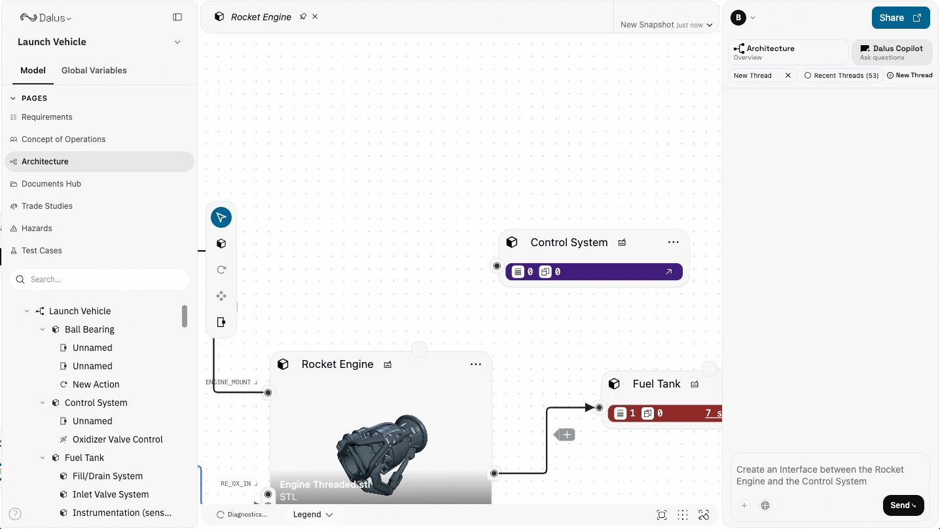
Task: Click the ENGINE_MOUNT port on Rocket Engine
Action: [x=268, y=393]
